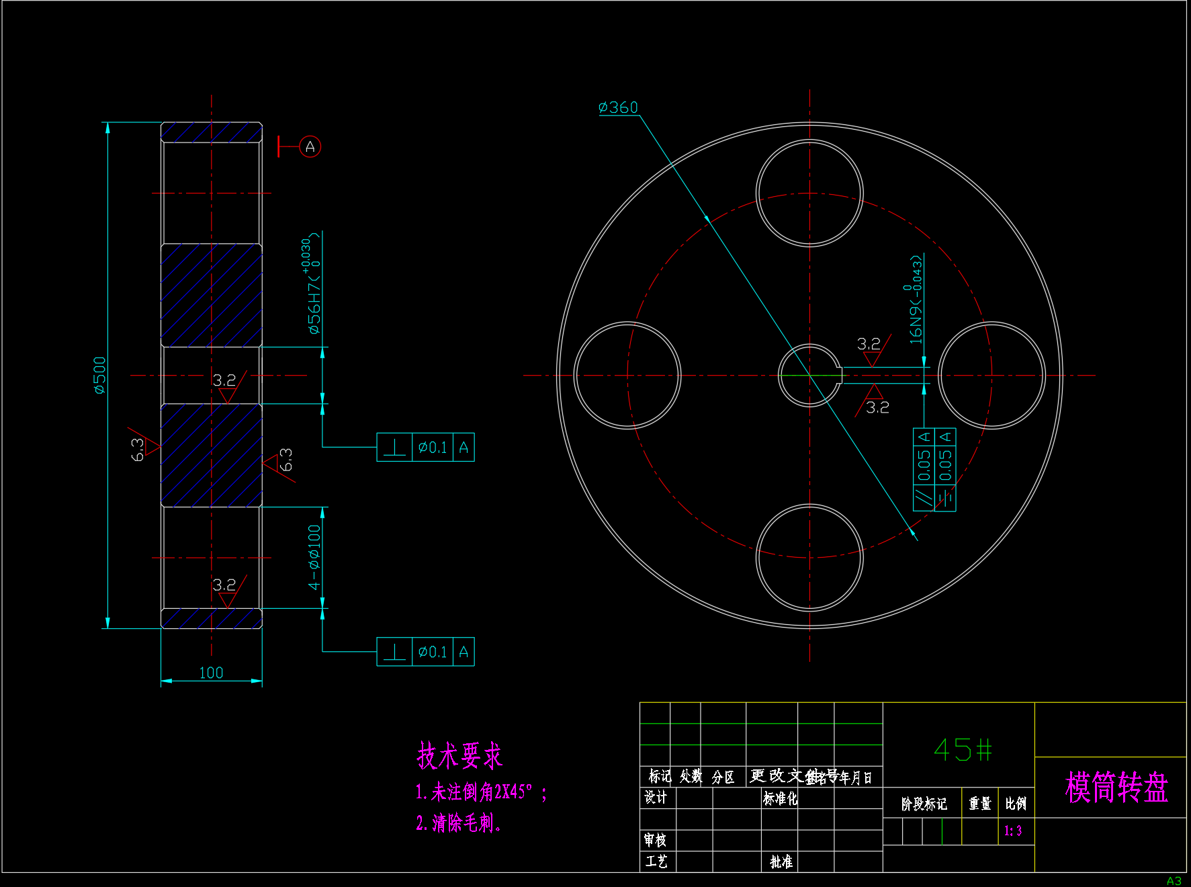This screenshot has width=1191, height=887.
Task: Click the 1:3 scale value
Action: point(1012,831)
